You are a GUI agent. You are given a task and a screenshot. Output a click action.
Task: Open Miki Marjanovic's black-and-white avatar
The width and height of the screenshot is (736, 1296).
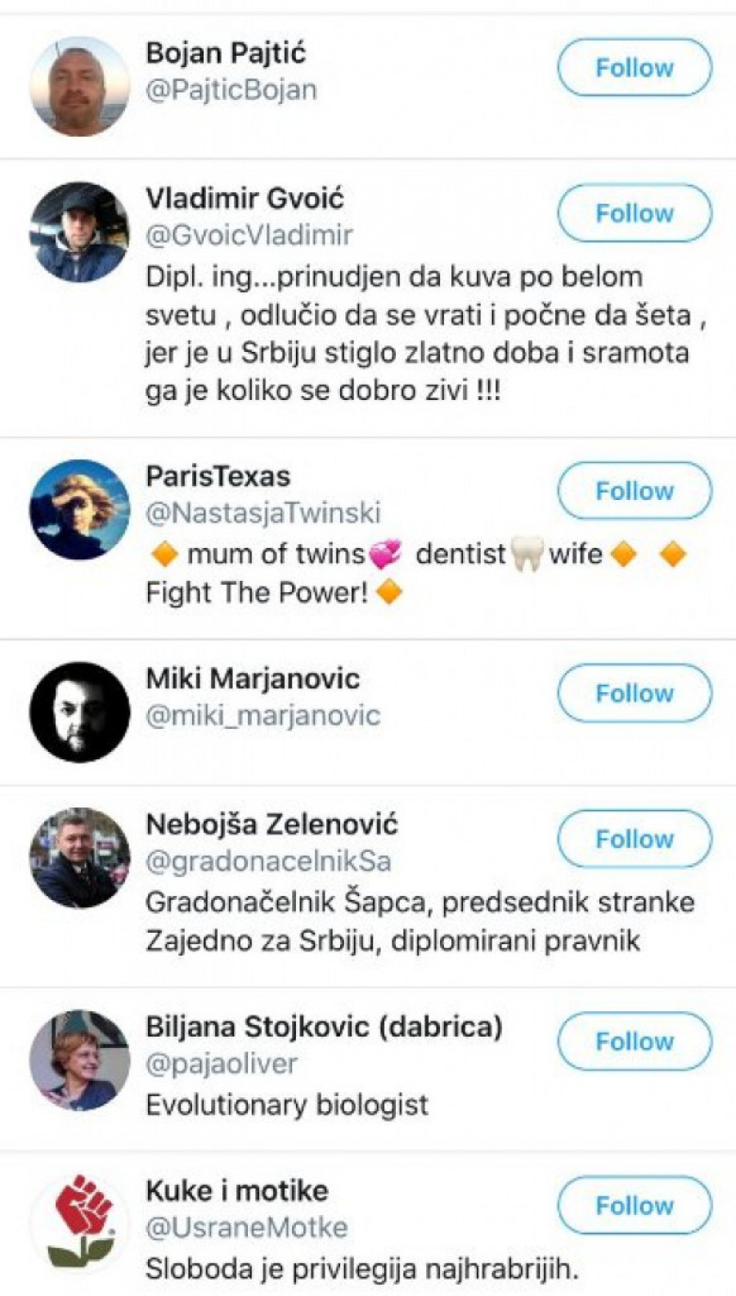[x=79, y=712]
